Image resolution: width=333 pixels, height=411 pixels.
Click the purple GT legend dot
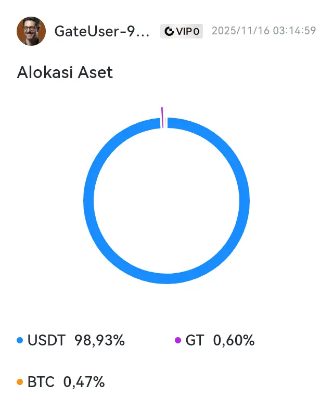coord(178,340)
